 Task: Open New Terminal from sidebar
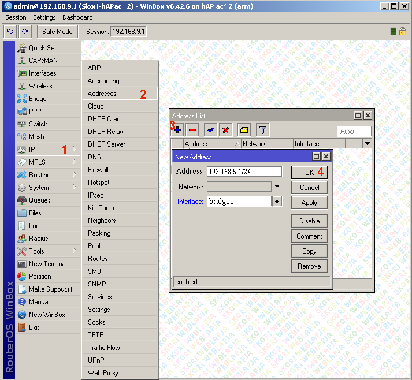click(x=47, y=264)
